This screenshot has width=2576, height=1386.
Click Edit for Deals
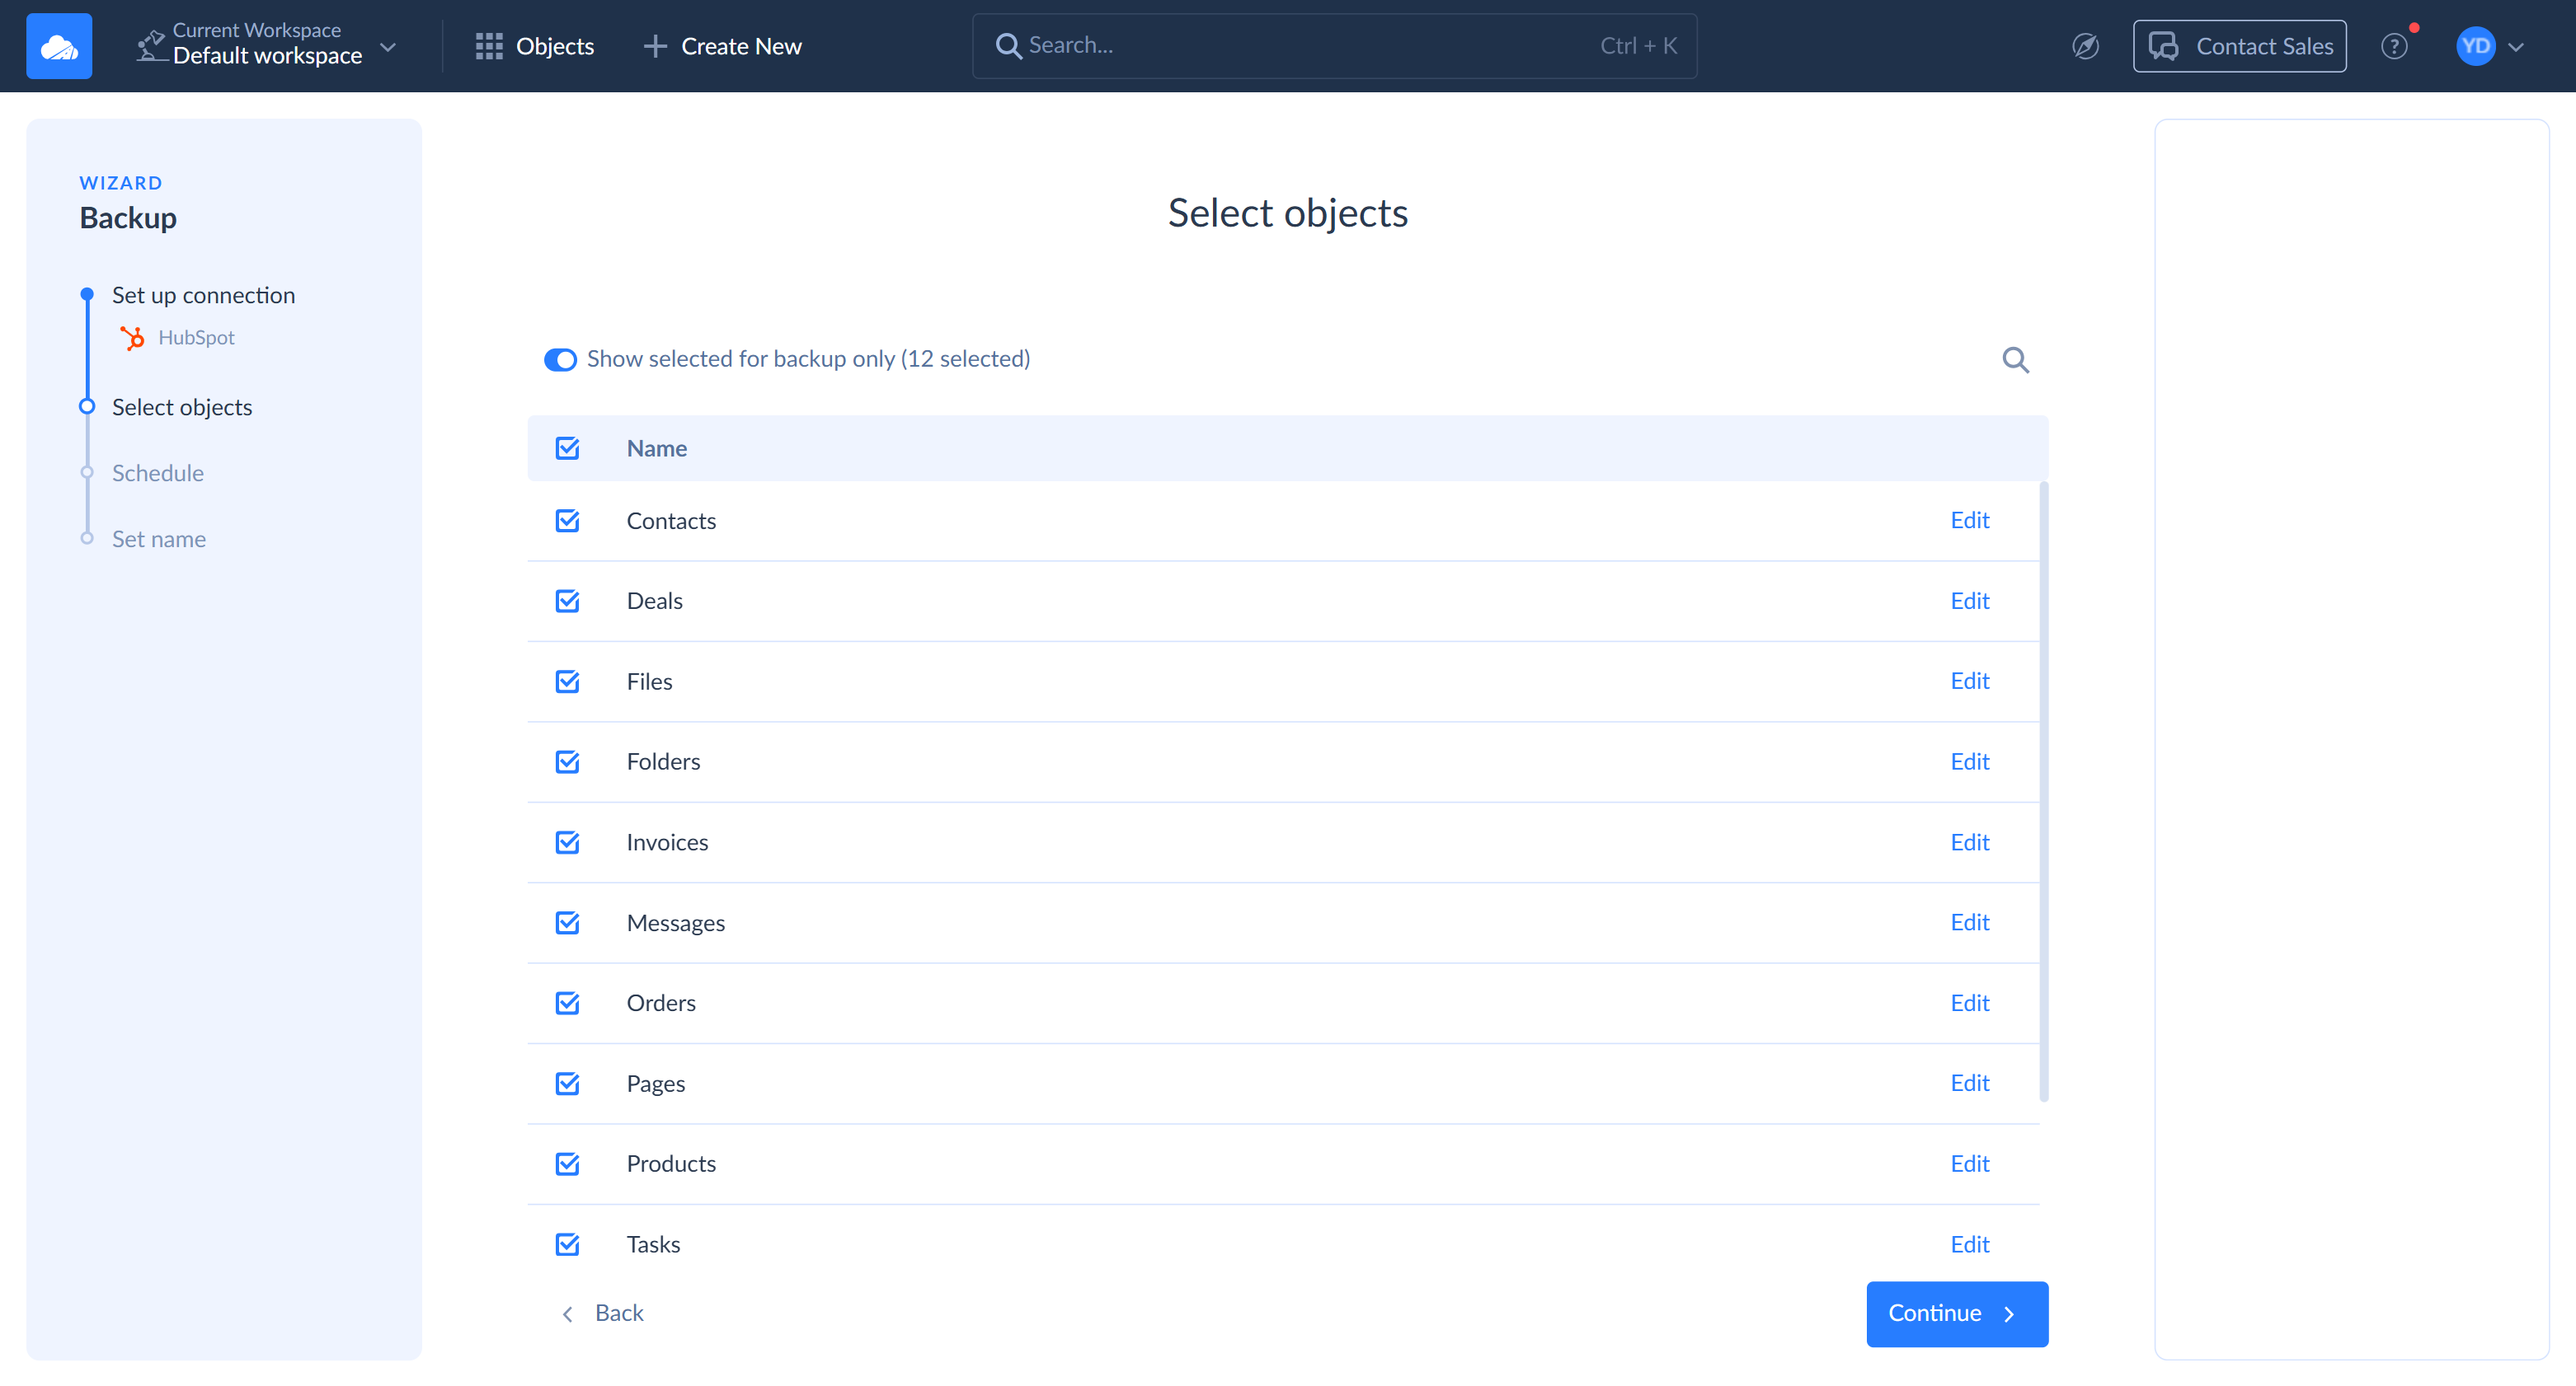pyautogui.click(x=1969, y=601)
